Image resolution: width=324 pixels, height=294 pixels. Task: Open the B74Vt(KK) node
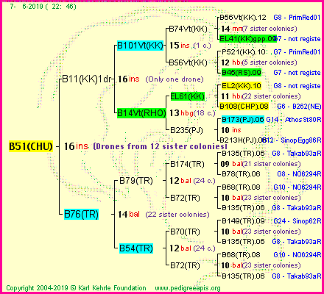point(189,29)
